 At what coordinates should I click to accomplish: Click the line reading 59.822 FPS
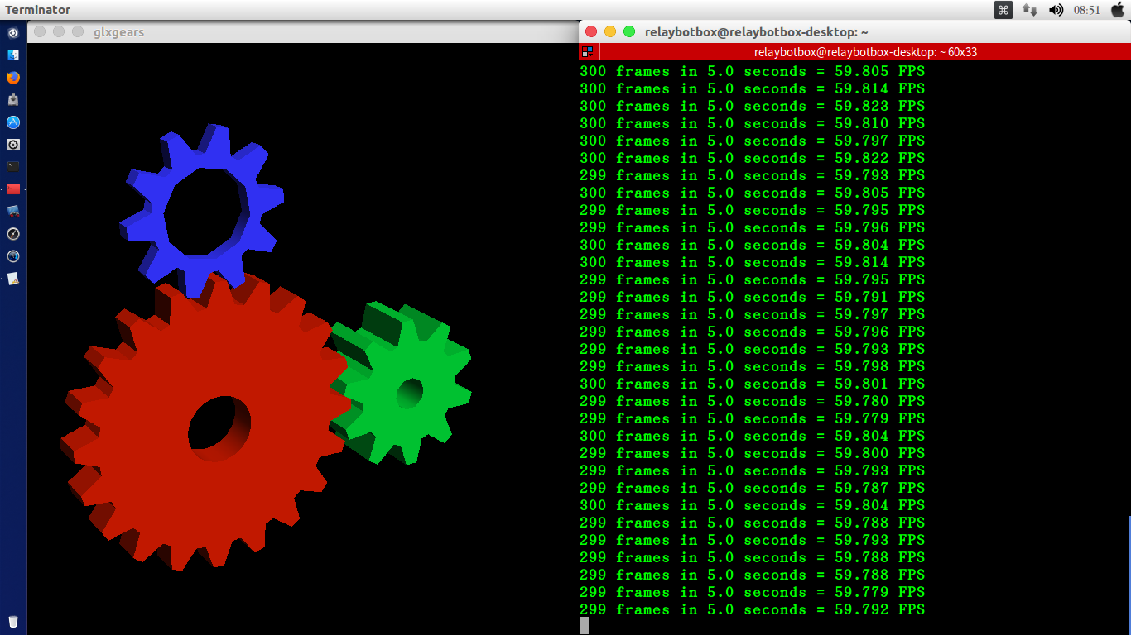(x=752, y=158)
